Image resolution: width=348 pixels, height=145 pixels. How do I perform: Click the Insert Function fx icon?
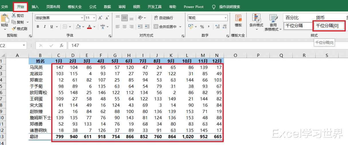click(x=61, y=45)
